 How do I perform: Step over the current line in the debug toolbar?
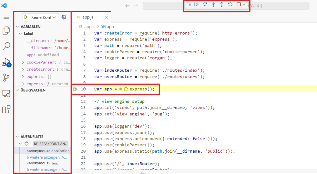205,4
